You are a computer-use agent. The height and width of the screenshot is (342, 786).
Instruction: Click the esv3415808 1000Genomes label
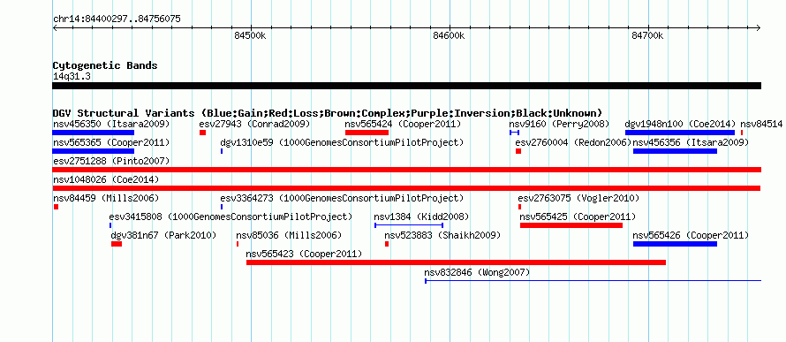pyautogui.click(x=231, y=217)
